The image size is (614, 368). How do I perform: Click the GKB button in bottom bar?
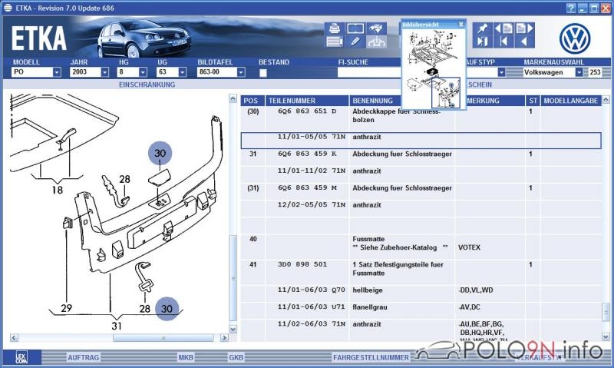point(236,357)
